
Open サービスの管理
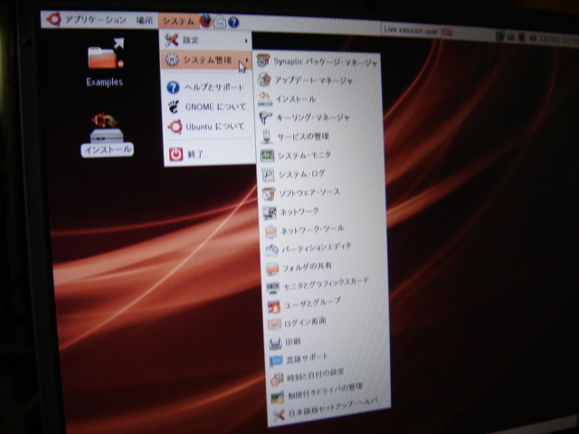point(320,137)
